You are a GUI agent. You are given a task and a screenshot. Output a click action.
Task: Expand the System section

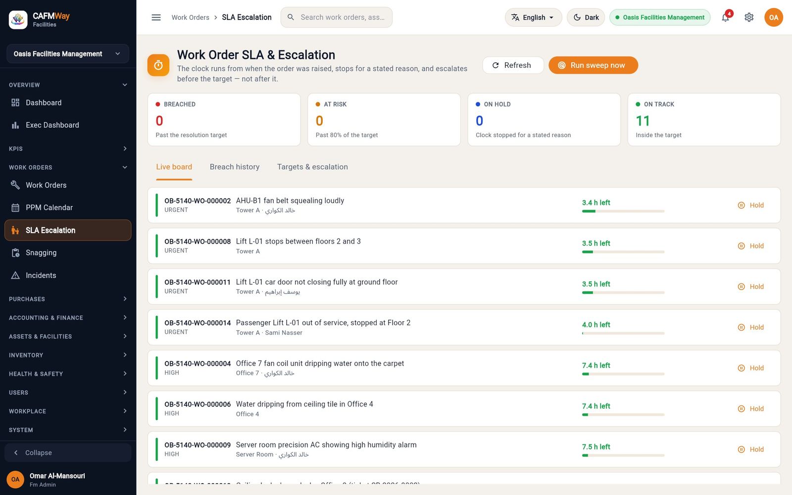tap(68, 430)
